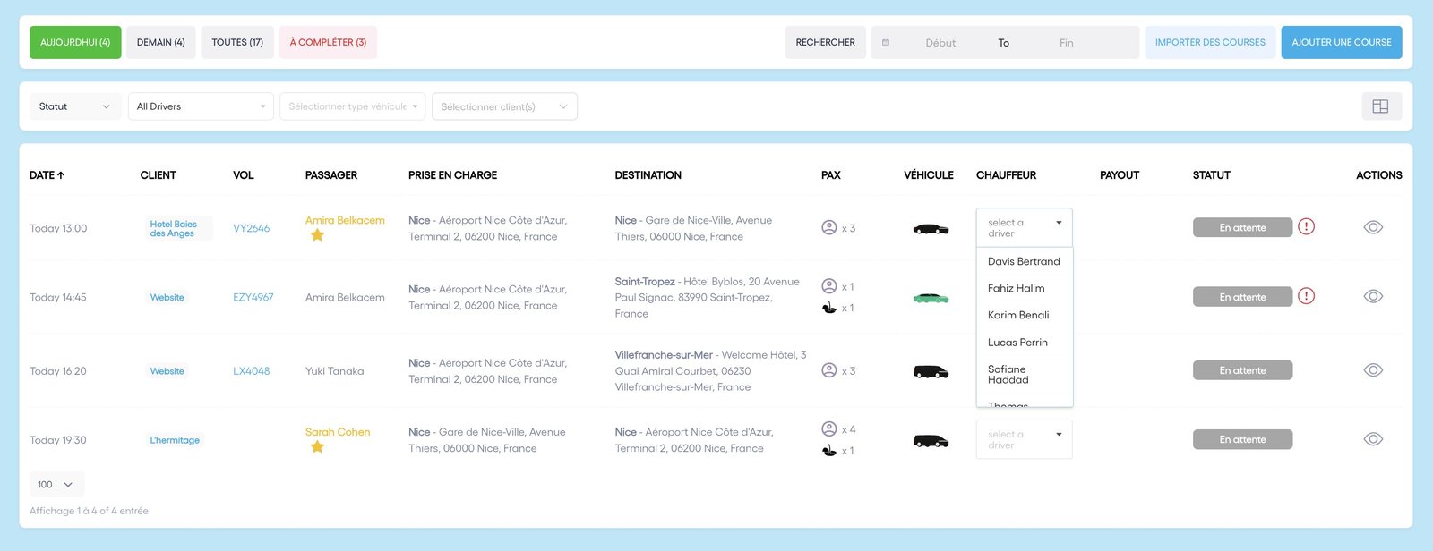This screenshot has height=551, width=1433.
Task: Click baby seat icon in Today 19:30 row
Action: (x=829, y=451)
